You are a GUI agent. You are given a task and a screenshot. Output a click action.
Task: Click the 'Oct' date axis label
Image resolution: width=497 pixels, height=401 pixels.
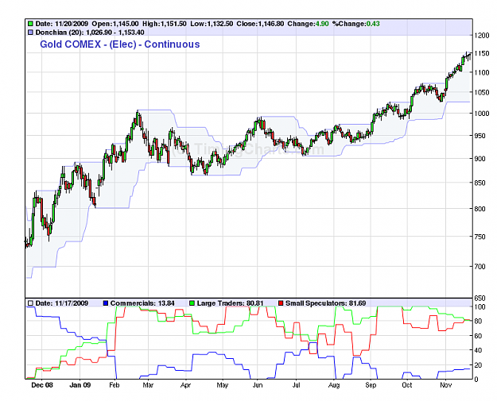coord(407,385)
